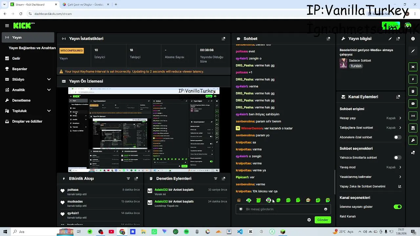Open the filter in Denetim Eylemleri header
420x236 pixels.
coord(216,179)
